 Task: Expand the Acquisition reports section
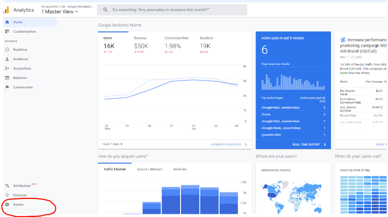pyautogui.click(x=22, y=68)
